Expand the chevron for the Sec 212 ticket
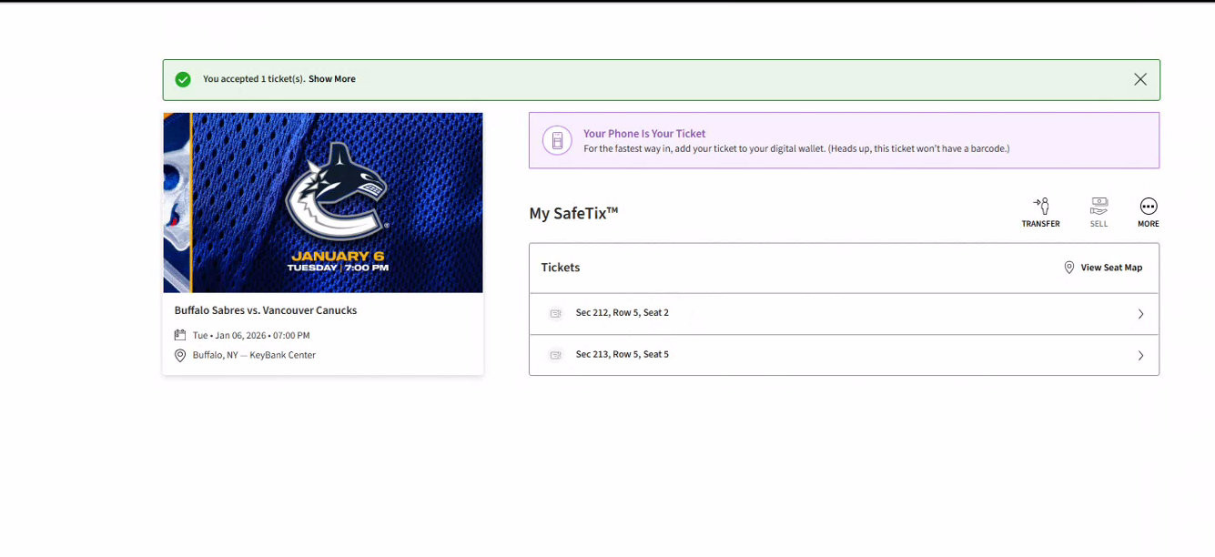 (1140, 314)
